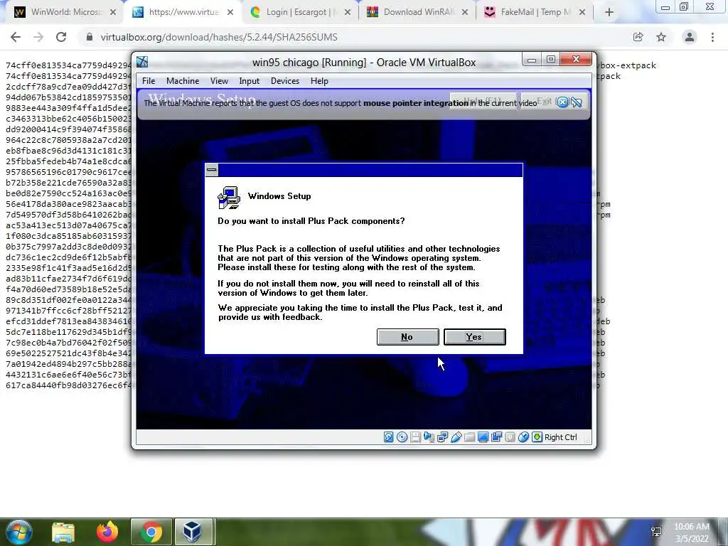
Task: Click the video capture status icon
Action: tap(496, 437)
